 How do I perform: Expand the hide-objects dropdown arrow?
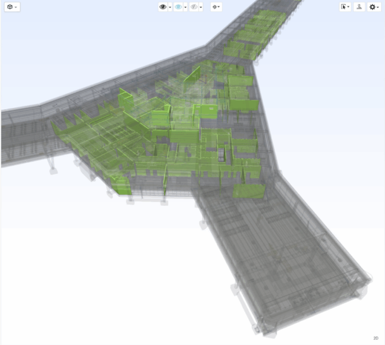tap(201, 7)
